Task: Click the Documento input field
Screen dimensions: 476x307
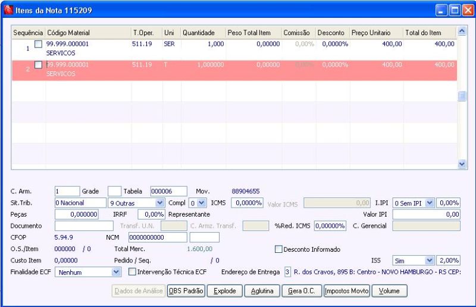Action: pyautogui.click(x=84, y=226)
